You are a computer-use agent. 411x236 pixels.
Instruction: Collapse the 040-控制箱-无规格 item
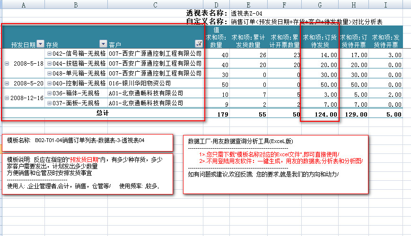click(x=49, y=83)
